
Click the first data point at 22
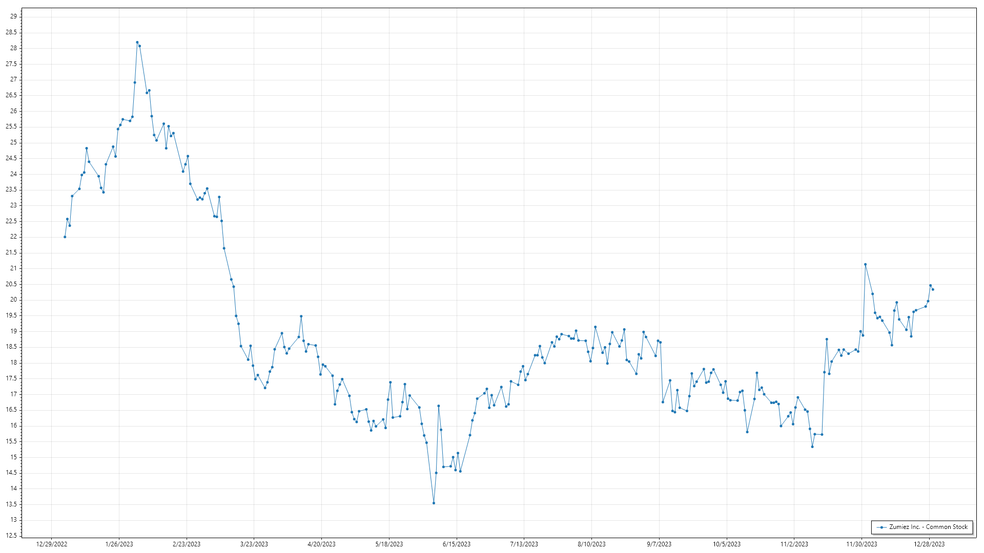point(65,237)
